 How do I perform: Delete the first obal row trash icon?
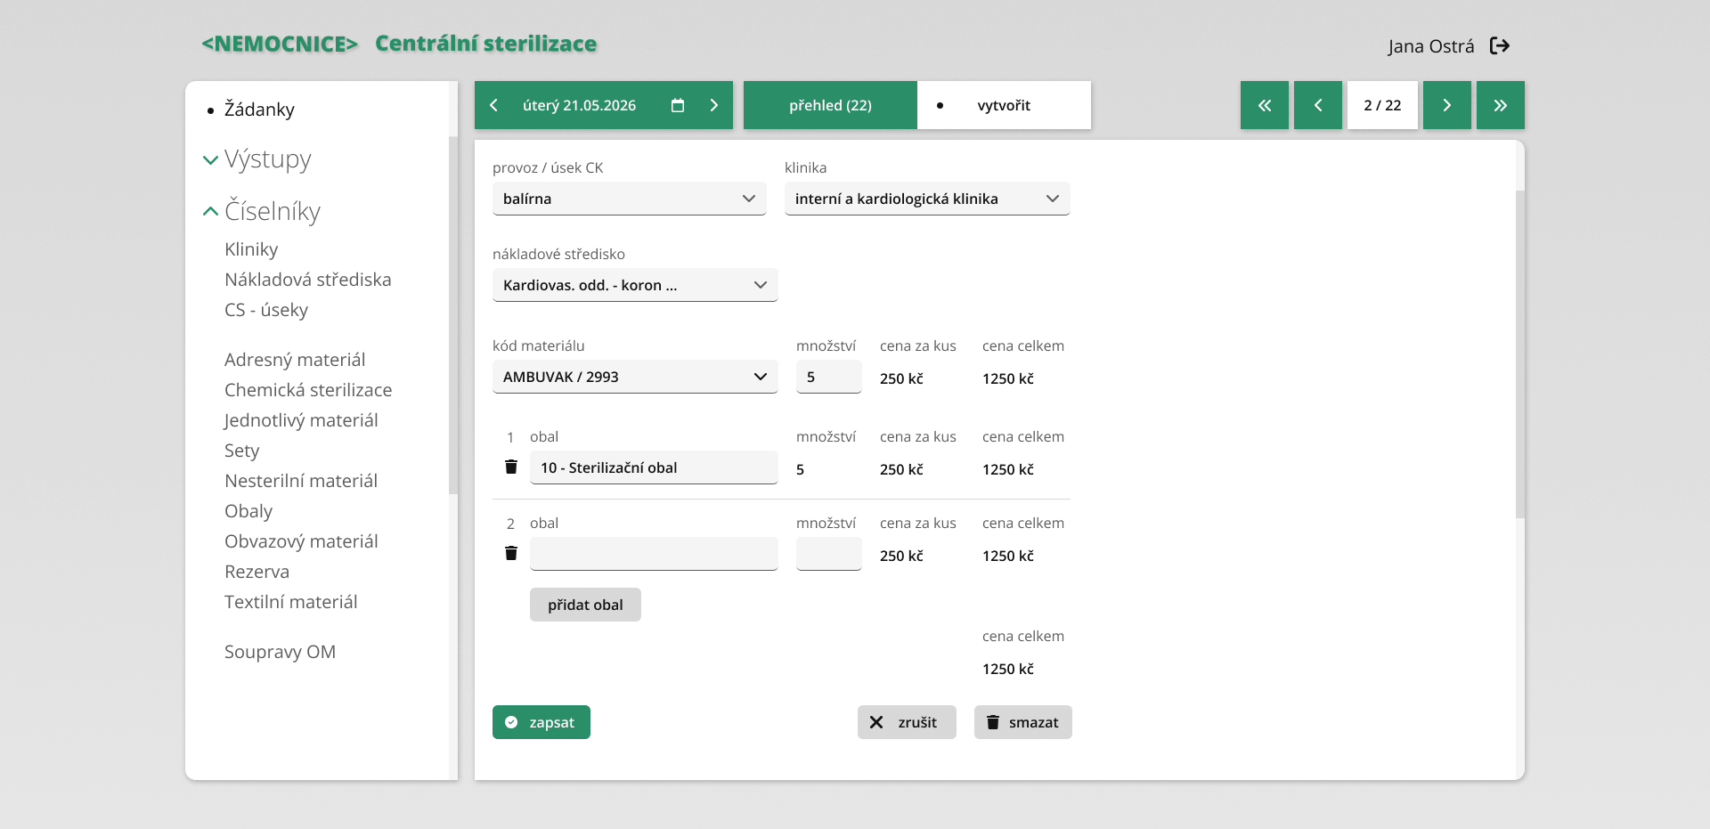click(511, 467)
